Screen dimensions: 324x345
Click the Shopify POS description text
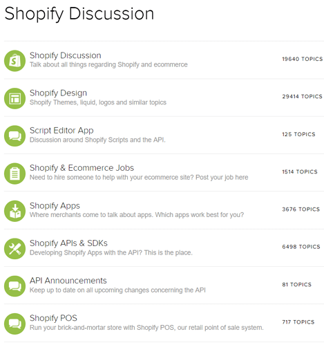pyautogui.click(x=146, y=328)
